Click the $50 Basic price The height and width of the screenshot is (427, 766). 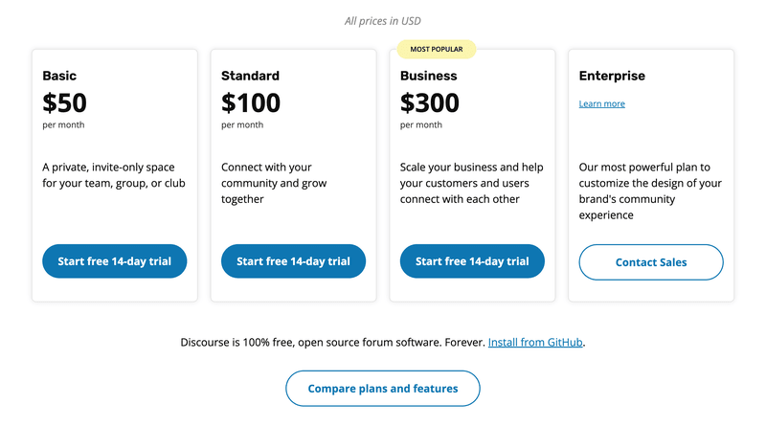(65, 102)
